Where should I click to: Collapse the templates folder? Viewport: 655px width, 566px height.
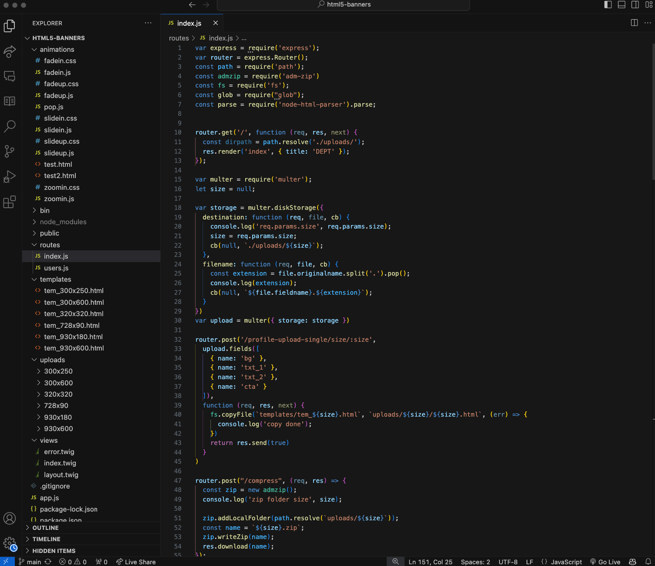91,279
